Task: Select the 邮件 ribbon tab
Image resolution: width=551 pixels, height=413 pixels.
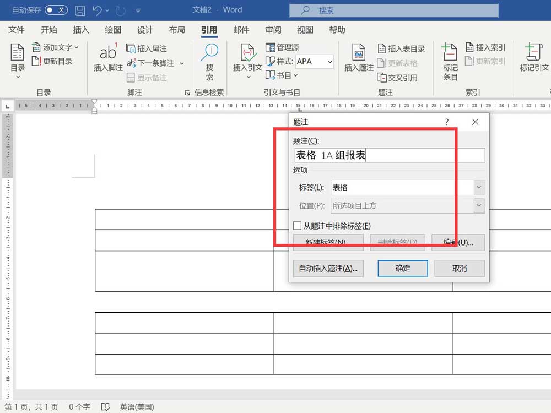Action: pyautogui.click(x=241, y=30)
